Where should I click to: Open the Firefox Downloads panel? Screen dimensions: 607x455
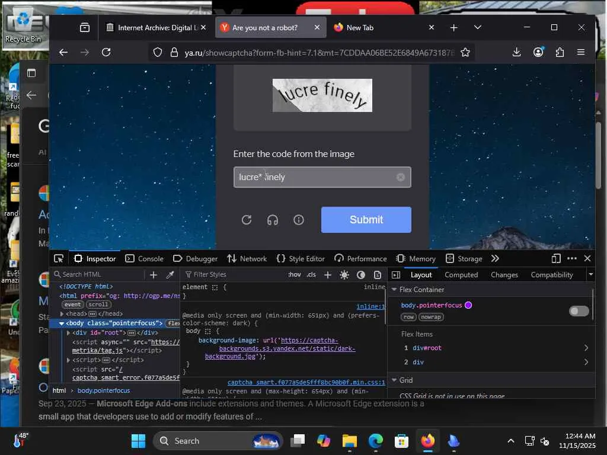pos(516,52)
